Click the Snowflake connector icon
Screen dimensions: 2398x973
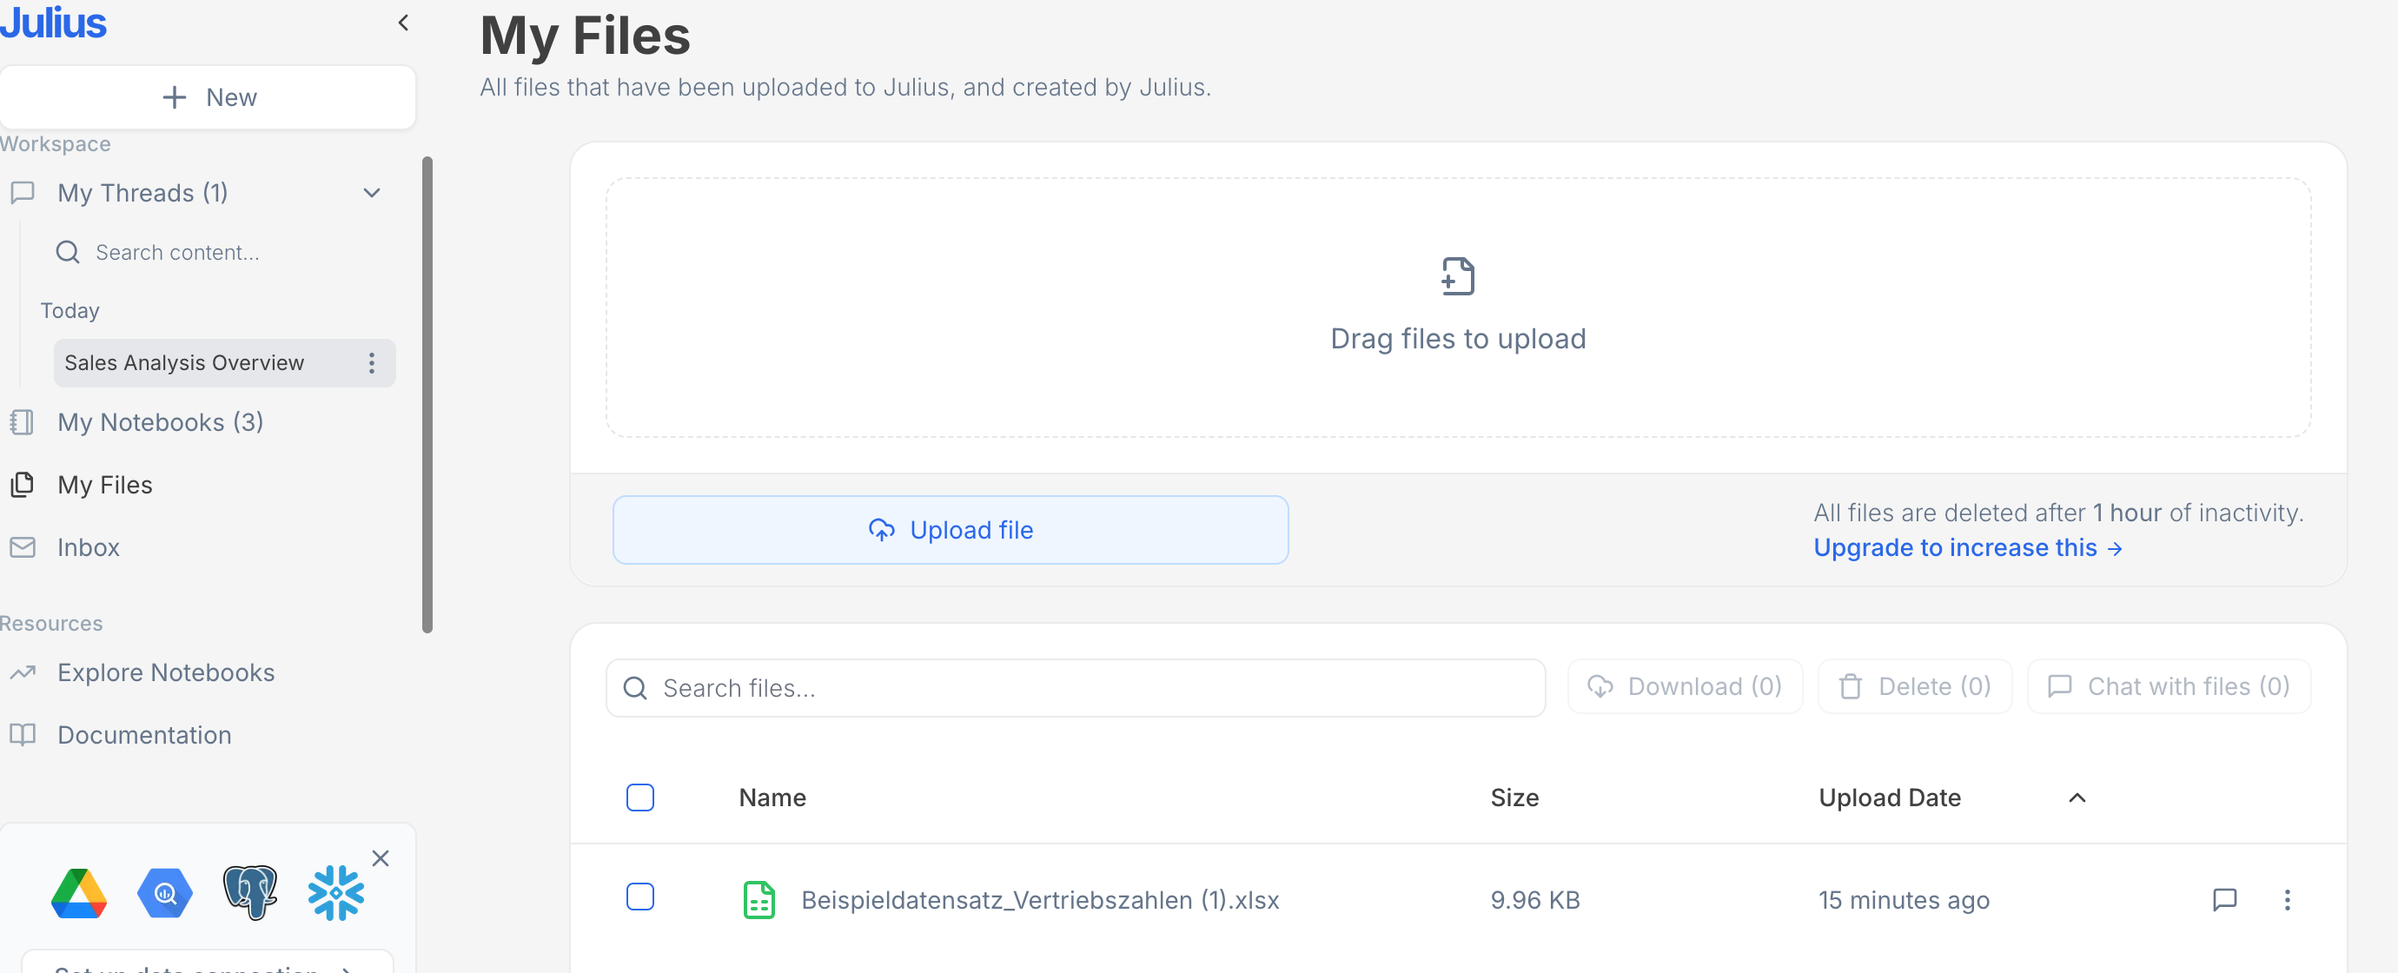click(x=336, y=892)
